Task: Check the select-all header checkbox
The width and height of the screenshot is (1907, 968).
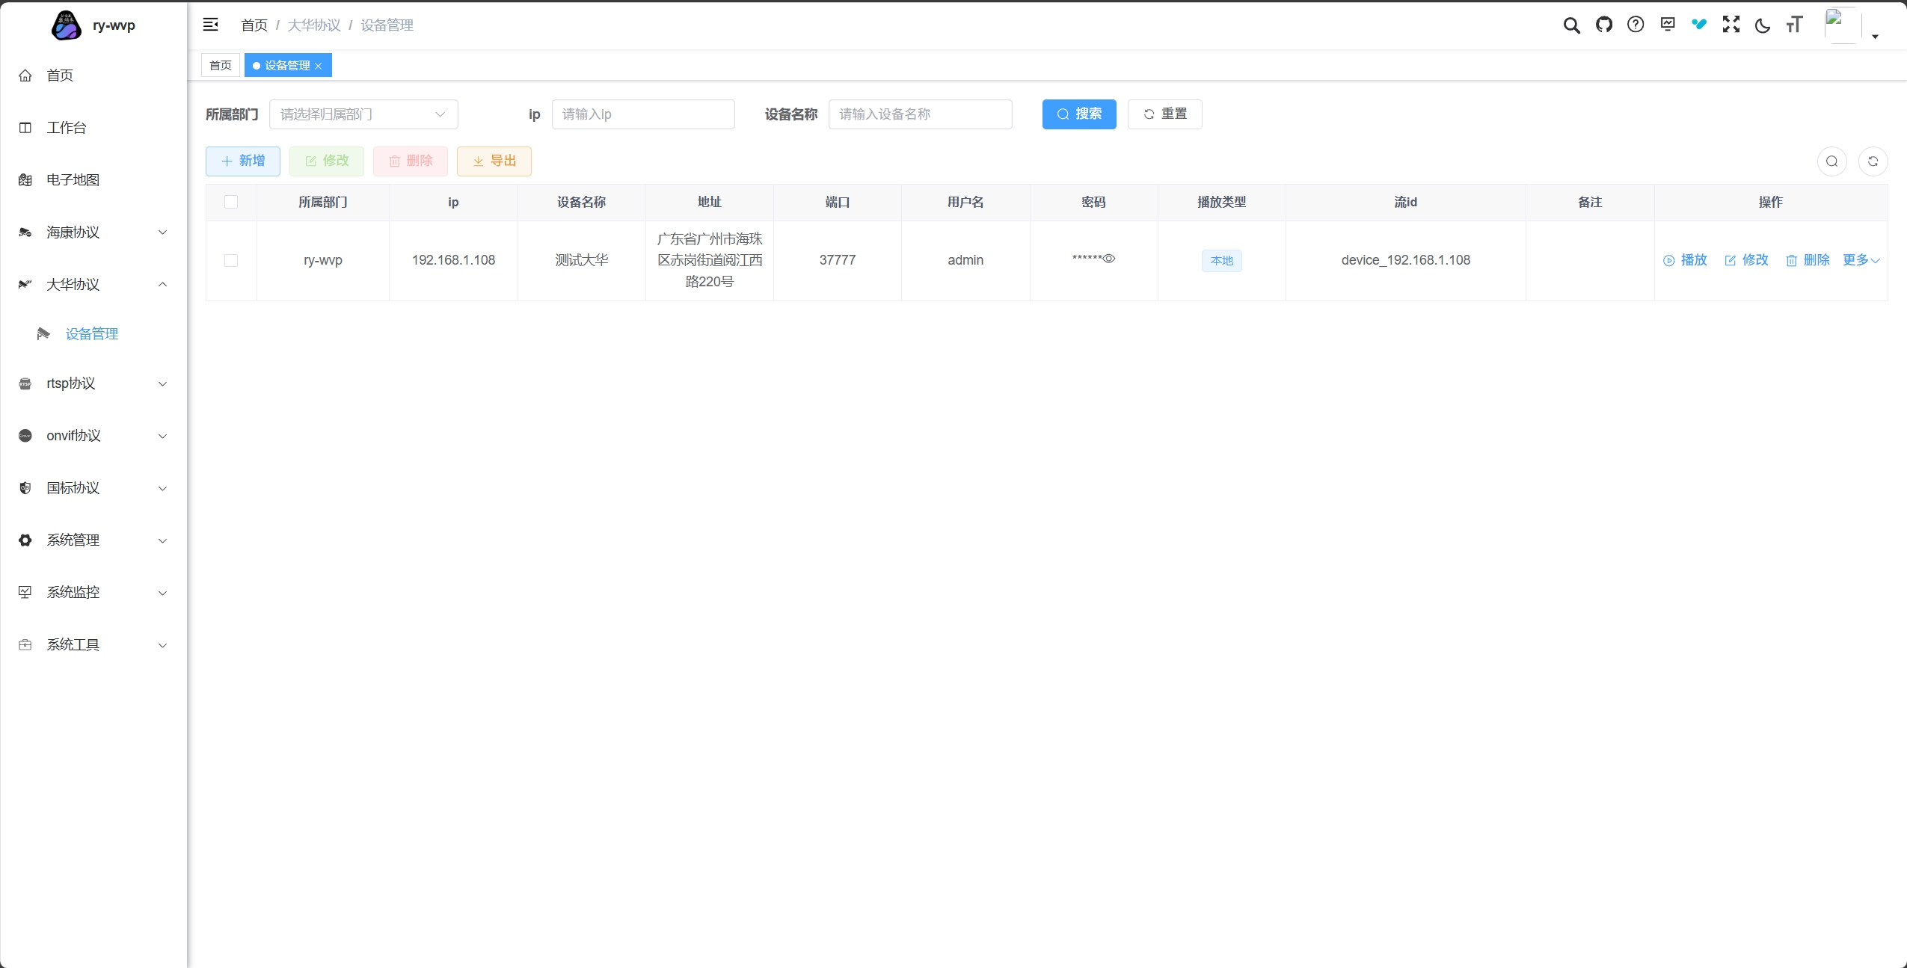Action: point(231,202)
